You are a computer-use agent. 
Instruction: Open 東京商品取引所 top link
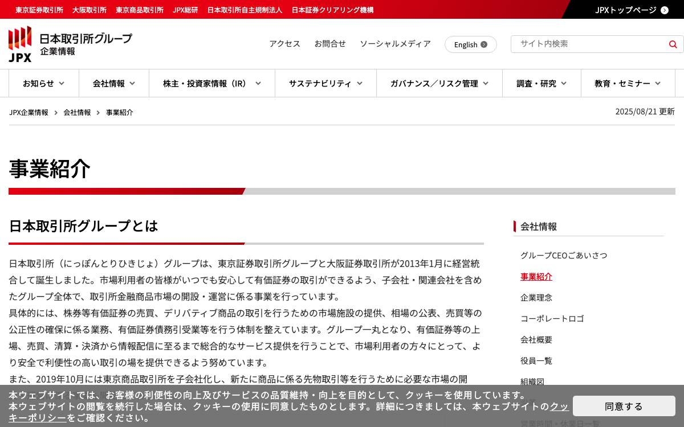point(140,10)
